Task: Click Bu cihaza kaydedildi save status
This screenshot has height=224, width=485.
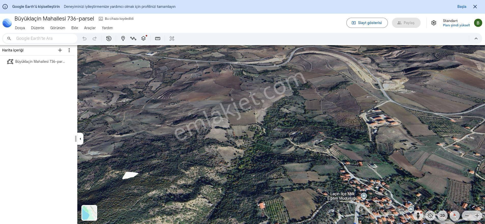Action: click(116, 19)
